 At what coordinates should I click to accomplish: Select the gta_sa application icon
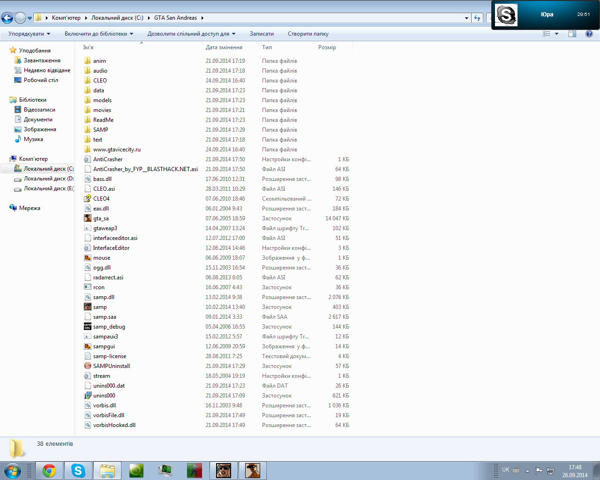tap(88, 218)
